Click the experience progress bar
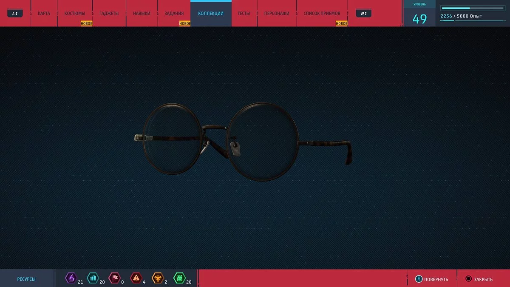The image size is (510, 287). coord(473,8)
